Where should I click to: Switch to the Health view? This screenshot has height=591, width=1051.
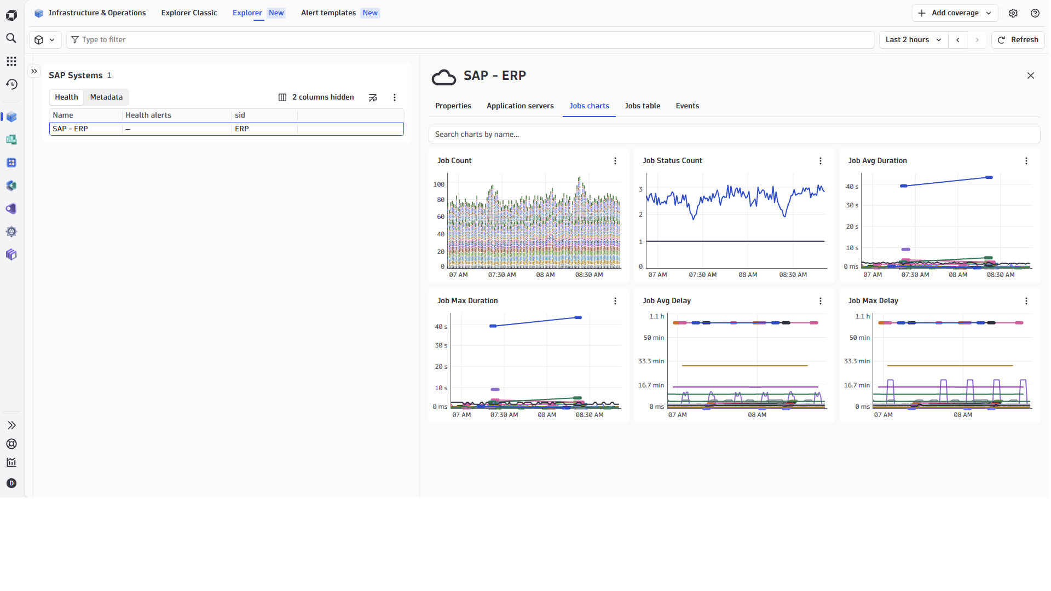coord(66,97)
